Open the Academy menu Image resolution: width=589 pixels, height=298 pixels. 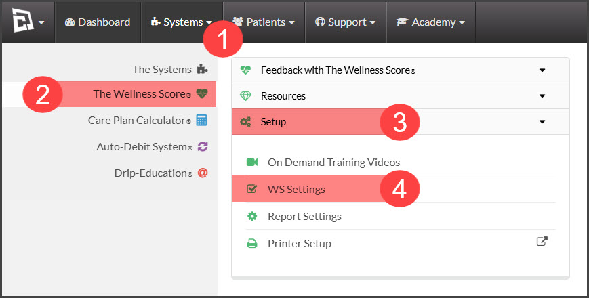tap(431, 22)
